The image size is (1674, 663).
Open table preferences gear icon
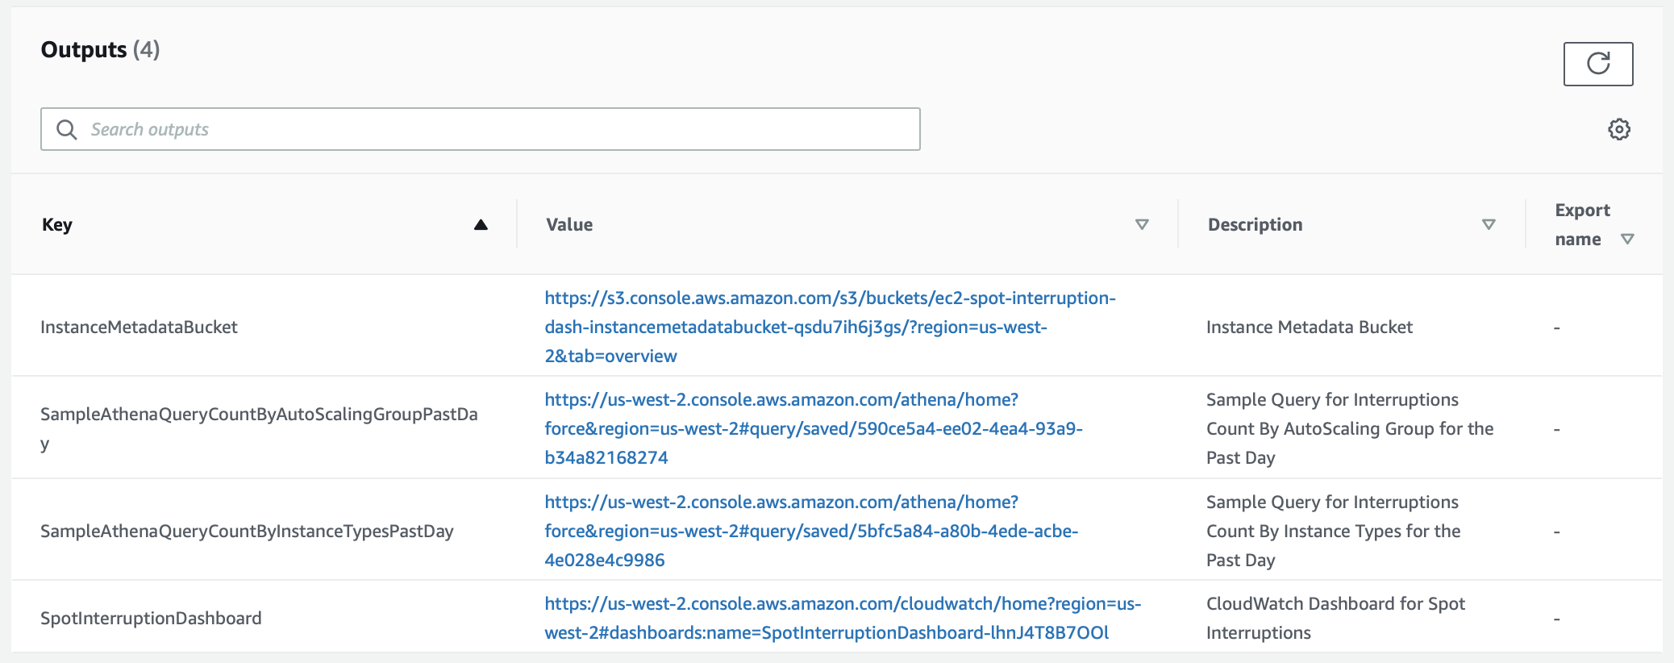click(1619, 129)
